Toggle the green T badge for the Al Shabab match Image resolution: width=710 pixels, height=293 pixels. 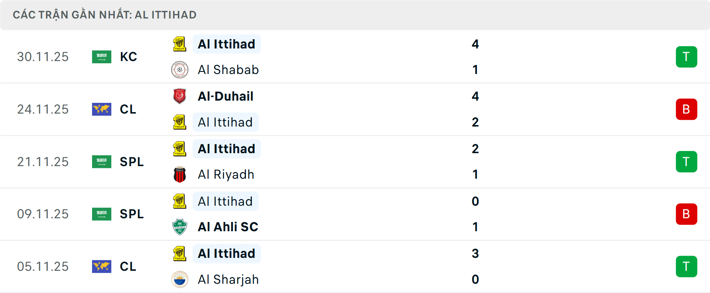point(687,57)
